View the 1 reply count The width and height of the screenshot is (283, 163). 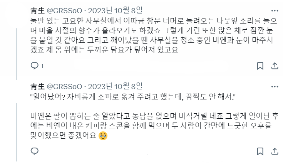42,66
